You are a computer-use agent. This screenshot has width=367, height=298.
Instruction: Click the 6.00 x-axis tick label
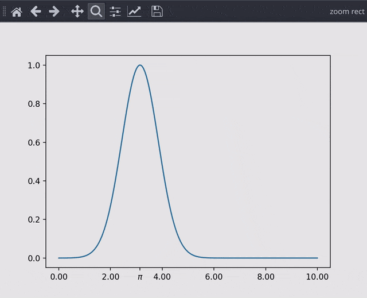tap(214, 277)
